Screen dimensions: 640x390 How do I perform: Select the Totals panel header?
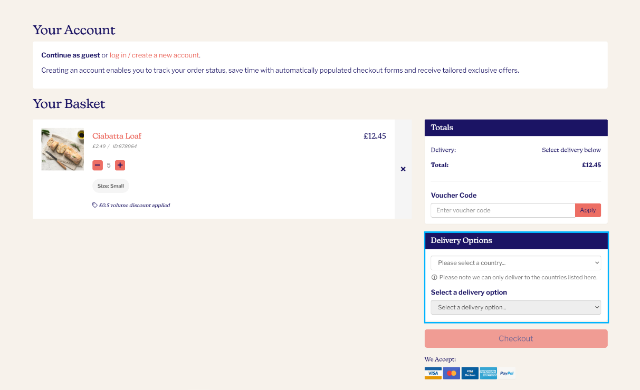442,128
